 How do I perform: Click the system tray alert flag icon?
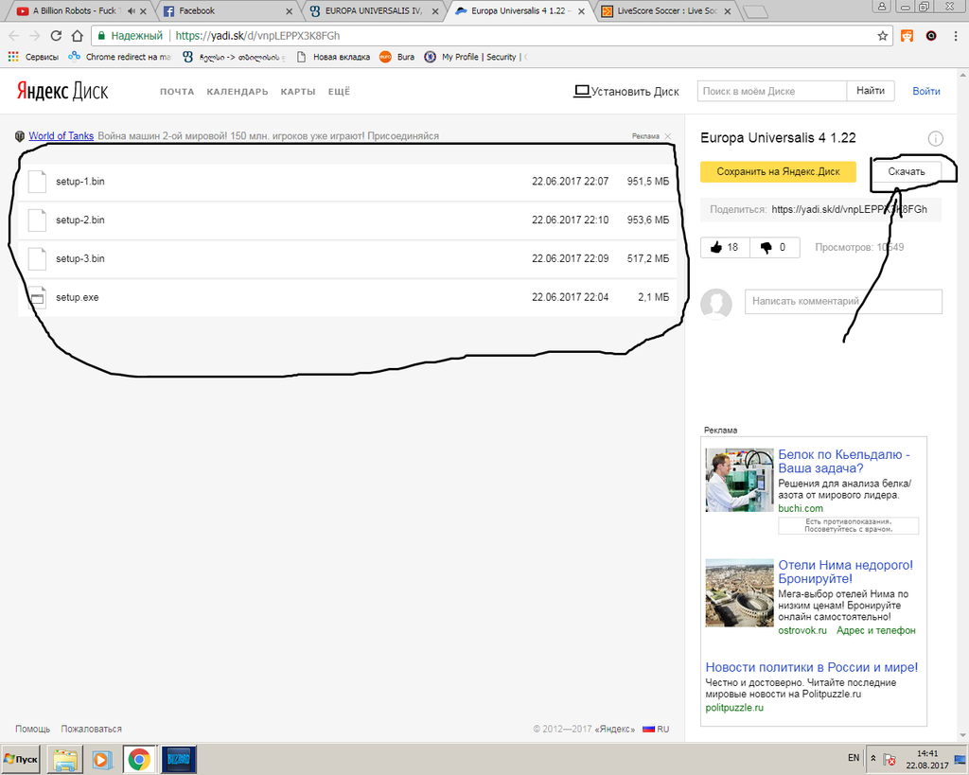pyautogui.click(x=890, y=759)
